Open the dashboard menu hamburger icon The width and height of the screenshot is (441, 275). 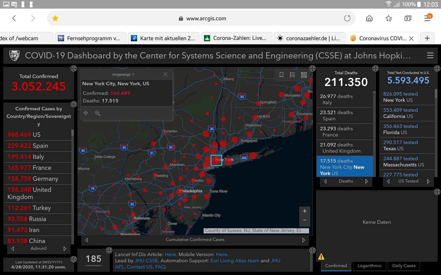(x=430, y=56)
